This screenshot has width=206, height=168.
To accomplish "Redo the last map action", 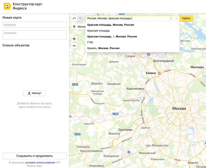I will (80, 19).
